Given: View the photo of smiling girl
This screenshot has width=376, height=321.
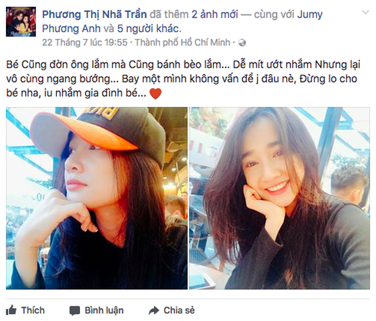Looking at the screenshot, I should click(x=280, y=198).
